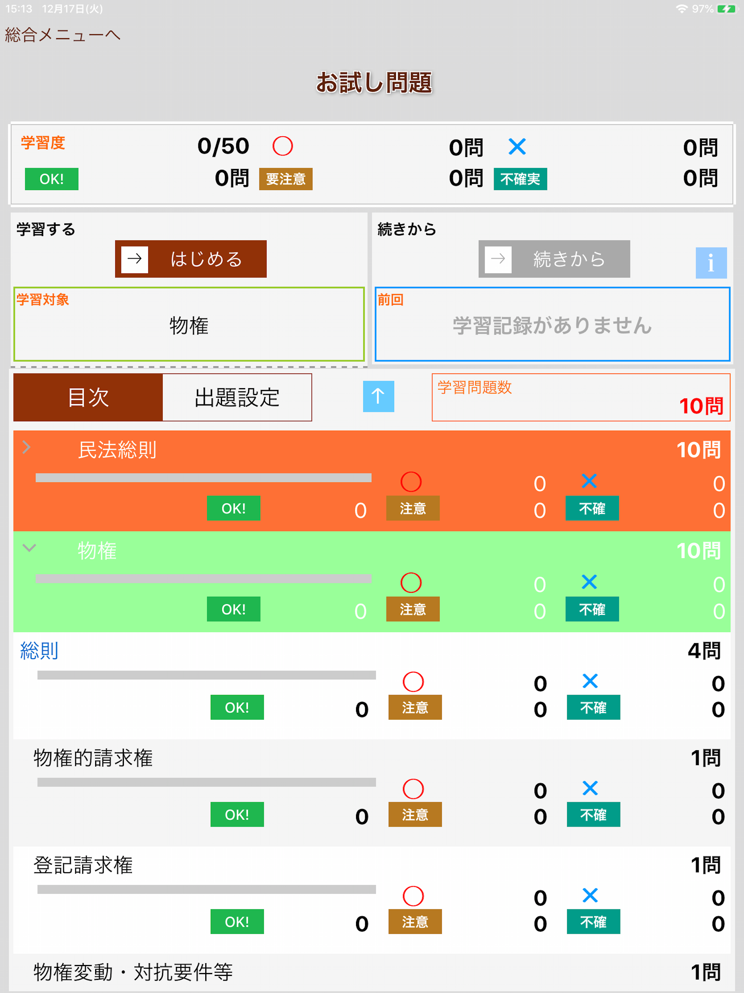This screenshot has width=744, height=993.
Task: Tap the blue cross in 学習度 summary
Action: [517, 146]
